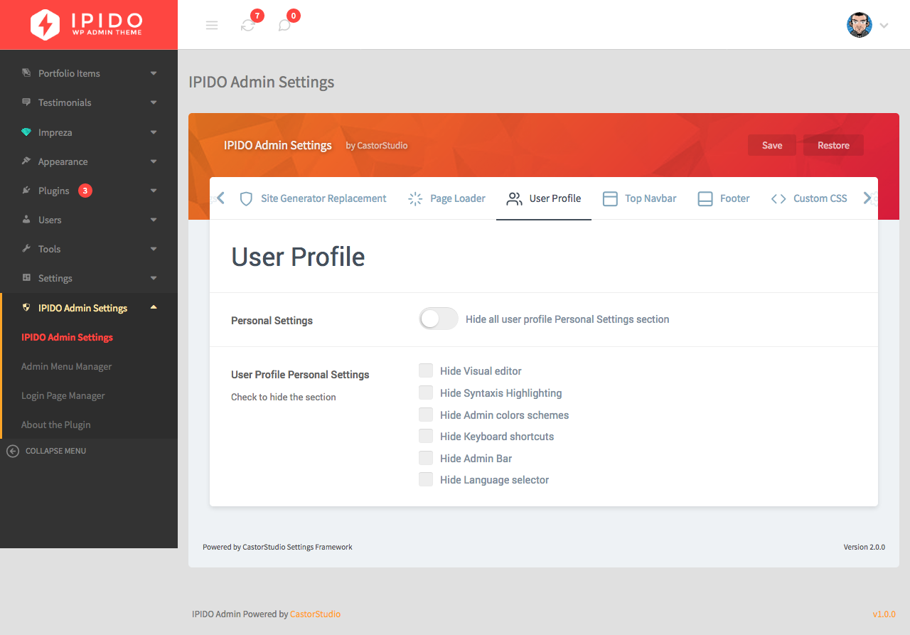This screenshot has width=910, height=635.
Task: Open the updates refresh icon with badge 7
Action: tap(248, 26)
